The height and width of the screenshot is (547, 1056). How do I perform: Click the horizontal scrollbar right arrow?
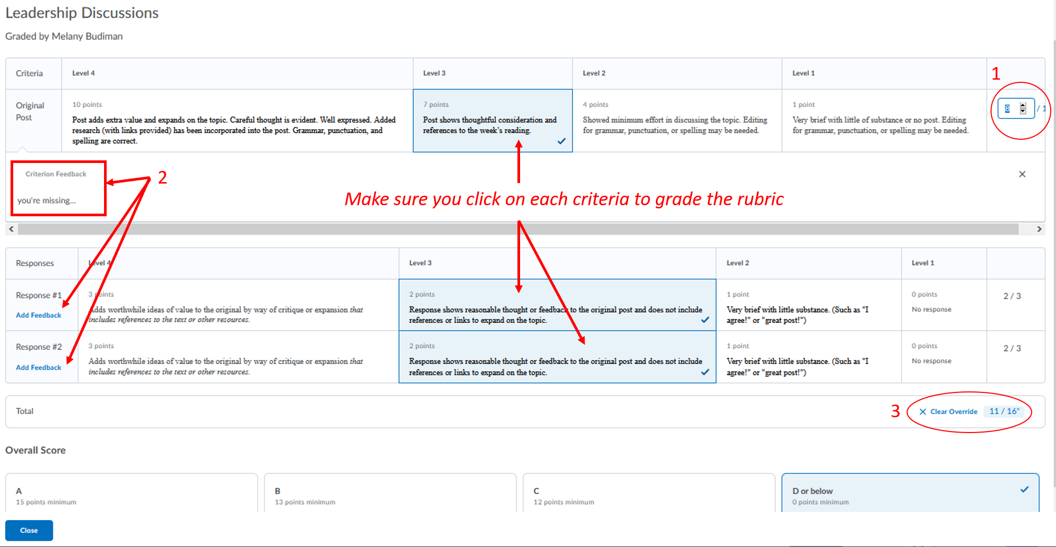[1039, 229]
